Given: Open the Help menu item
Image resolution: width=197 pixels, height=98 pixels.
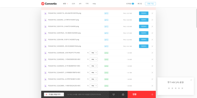Looking at the screenshot, I should (94, 4).
